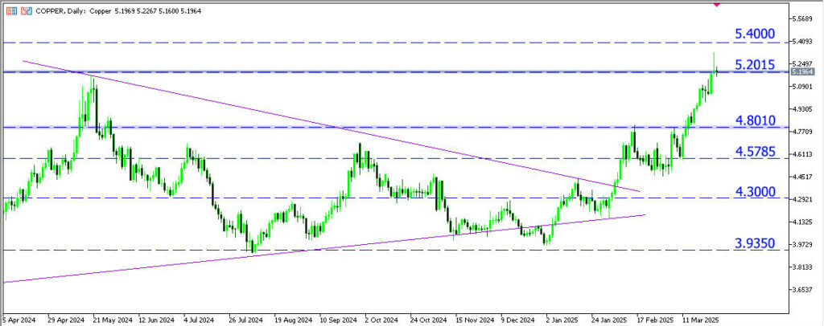This screenshot has width=824, height=326.
Task: Select the descending purple trendline
Action: (322, 124)
